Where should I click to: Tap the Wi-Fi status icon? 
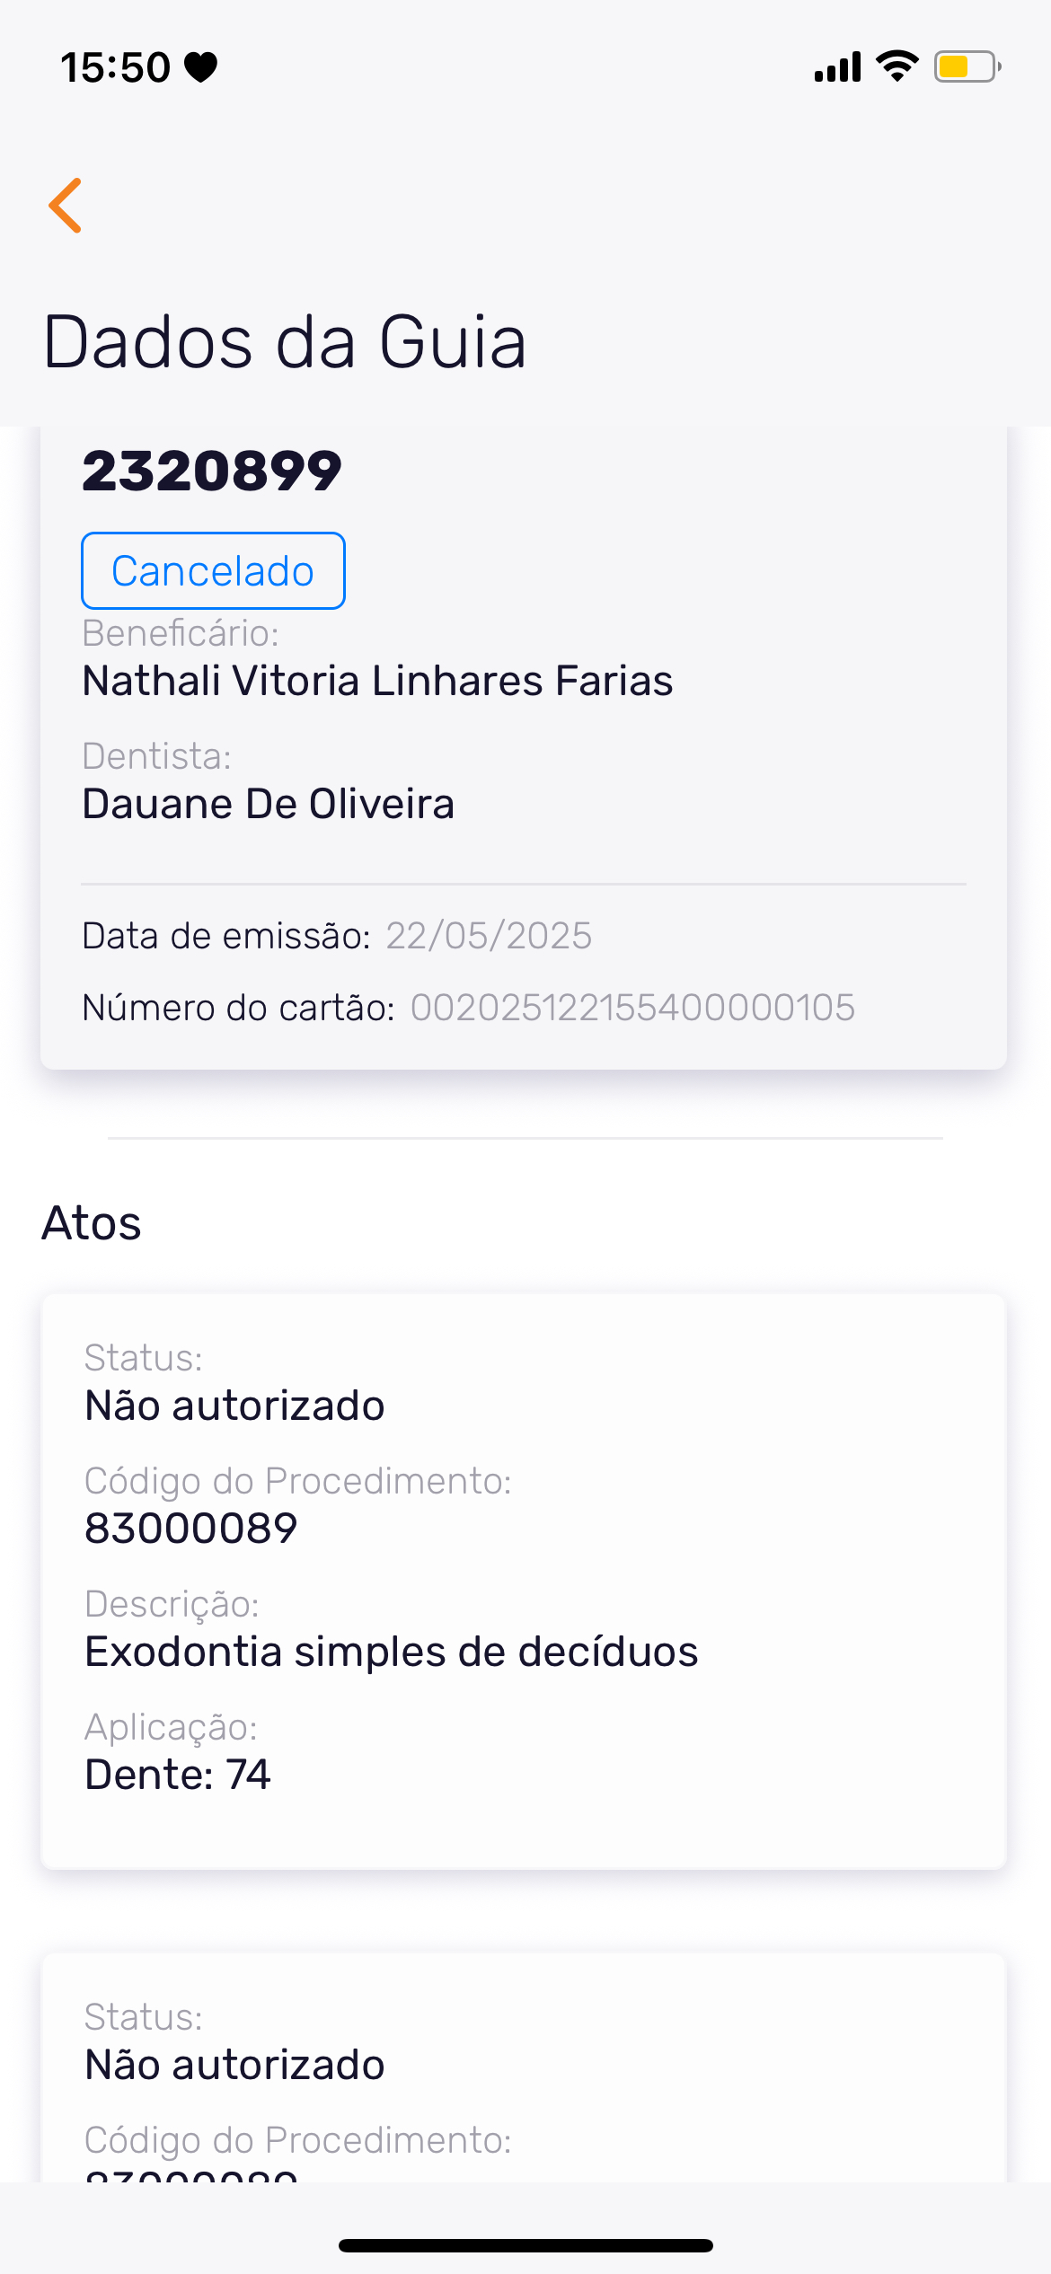(896, 66)
